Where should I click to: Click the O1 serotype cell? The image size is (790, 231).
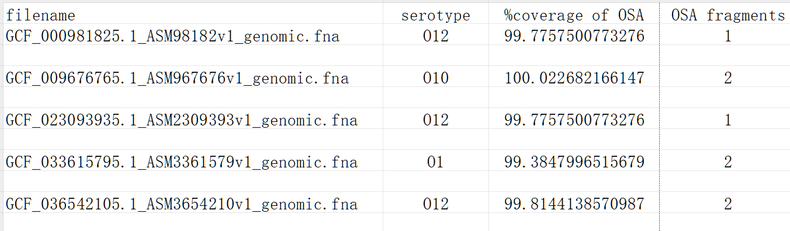click(436, 162)
